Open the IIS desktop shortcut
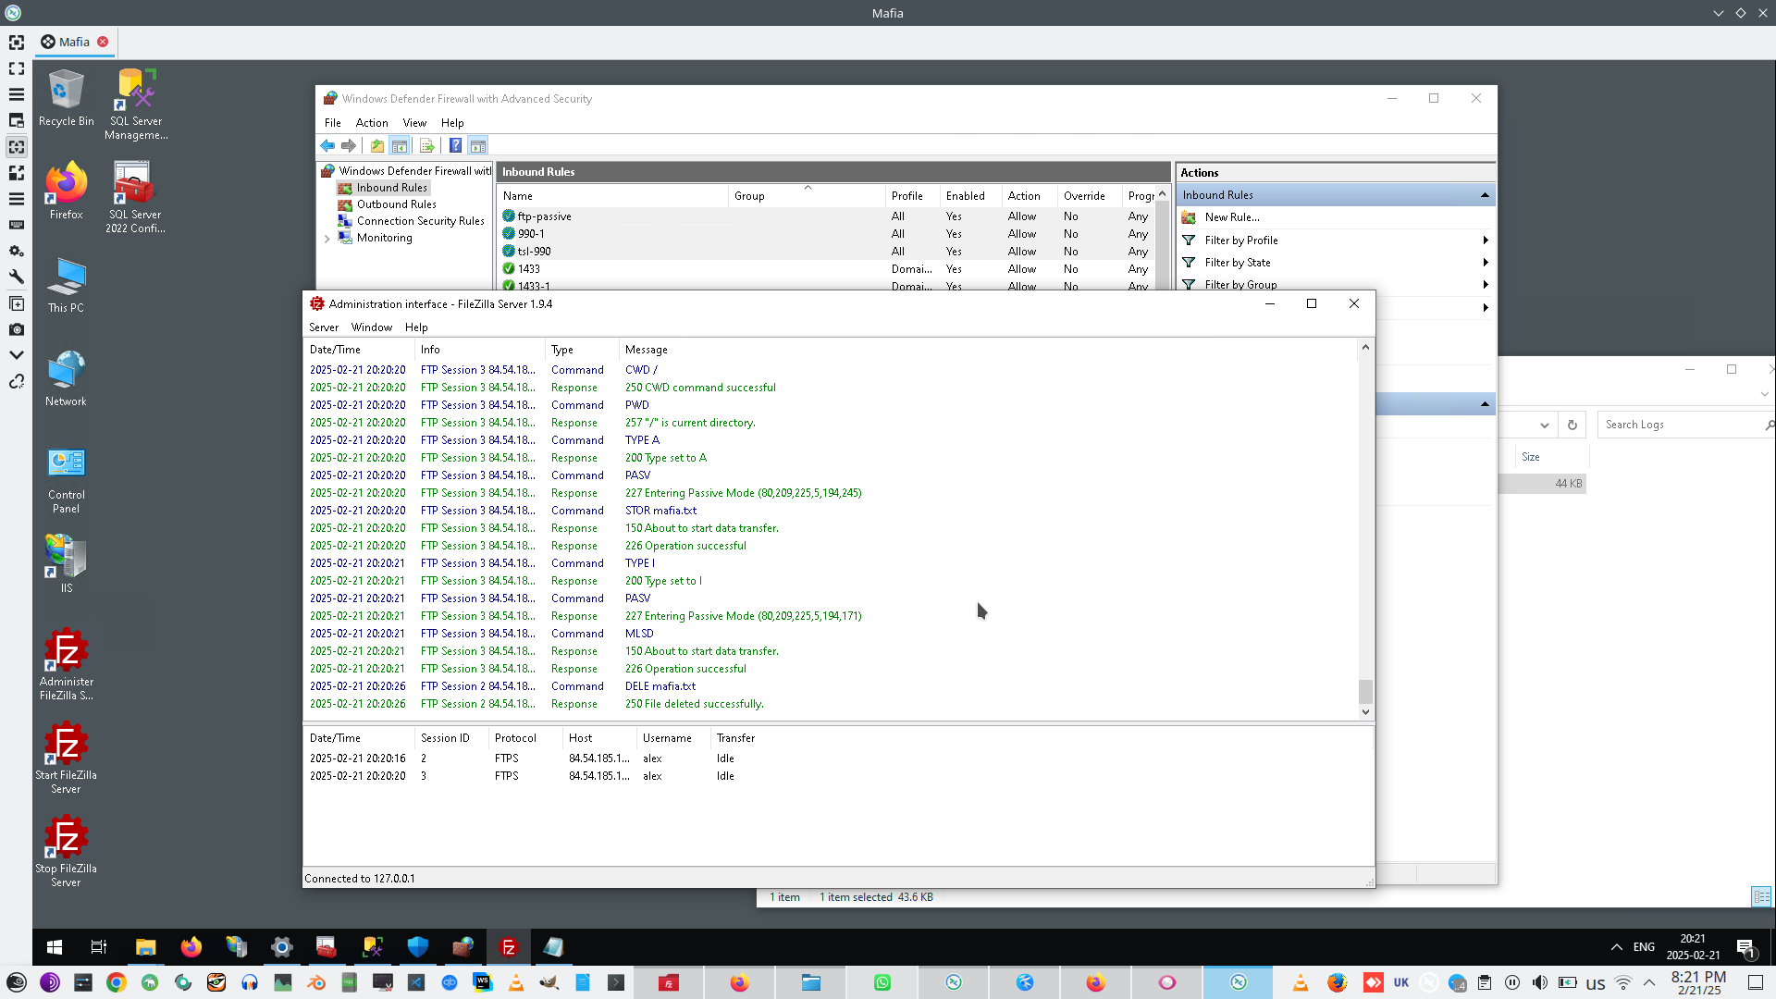Image resolution: width=1776 pixels, height=999 pixels. (x=66, y=562)
